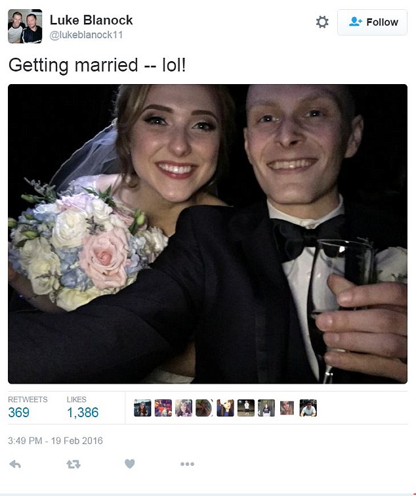416x496 pixels.
Task: Enlarge the wedding selfie photo
Action: click(x=207, y=234)
